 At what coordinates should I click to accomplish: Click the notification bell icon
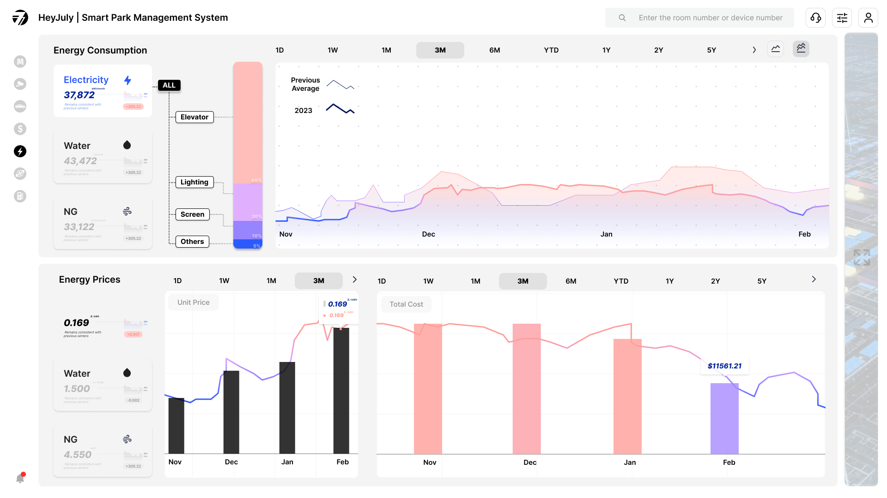[20, 478]
